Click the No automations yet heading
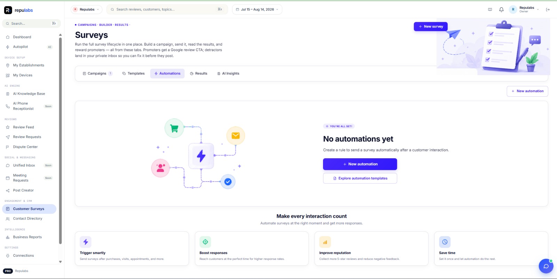 coord(358,139)
